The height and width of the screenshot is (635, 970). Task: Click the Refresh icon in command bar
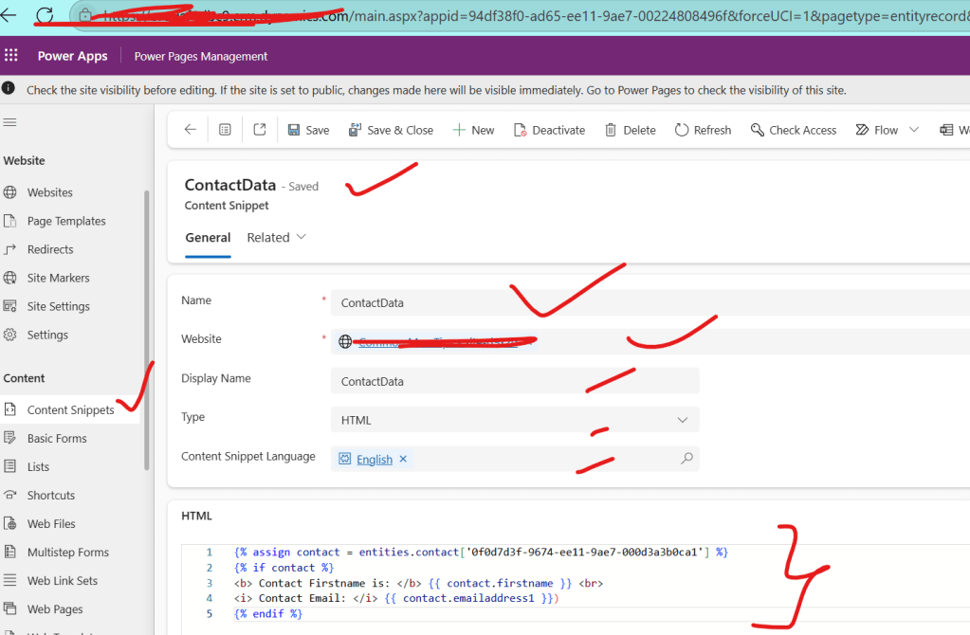[x=682, y=130]
